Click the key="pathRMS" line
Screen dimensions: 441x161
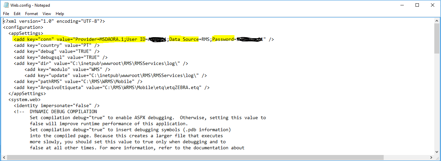click(x=78, y=82)
